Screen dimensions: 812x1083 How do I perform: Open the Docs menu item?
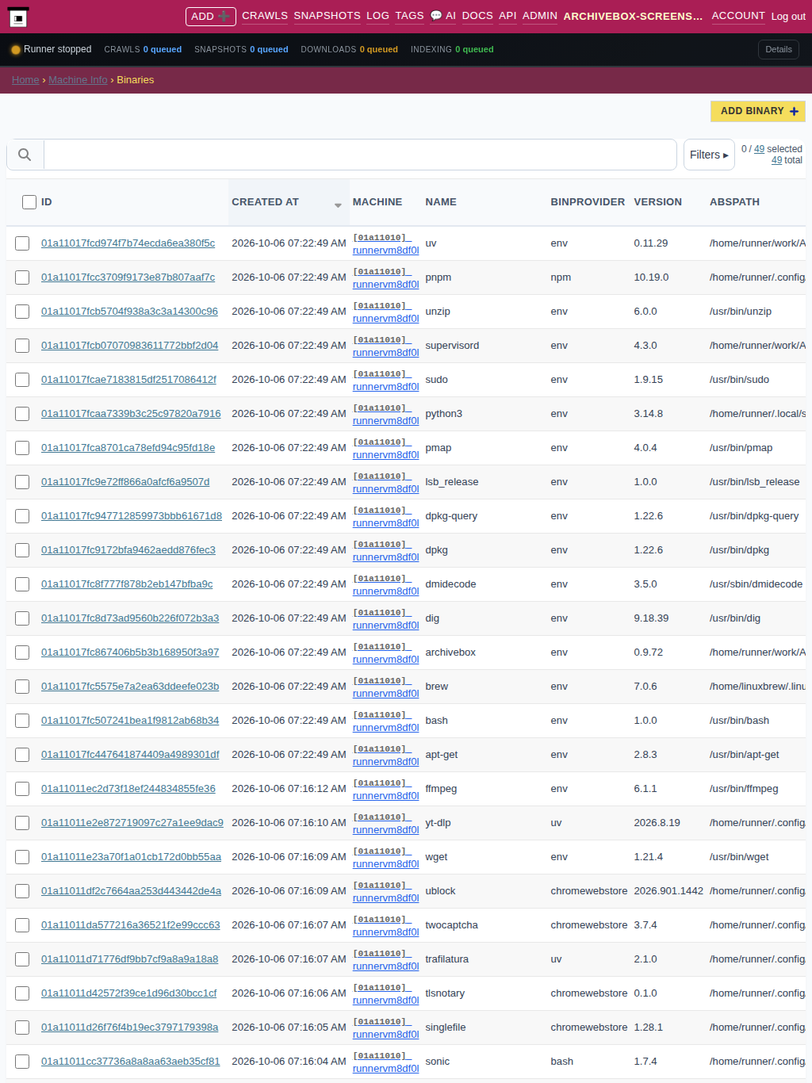(477, 16)
